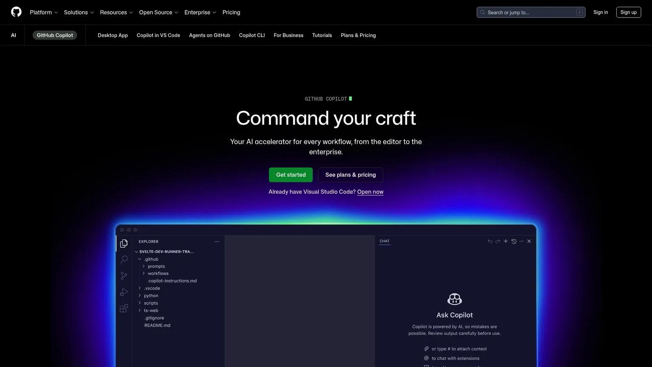Expand the Platform dropdown menu

pyautogui.click(x=44, y=12)
